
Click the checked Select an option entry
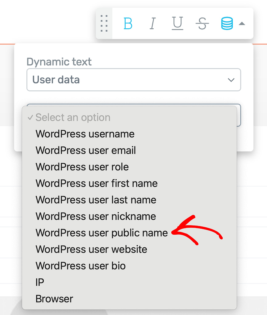(129, 118)
